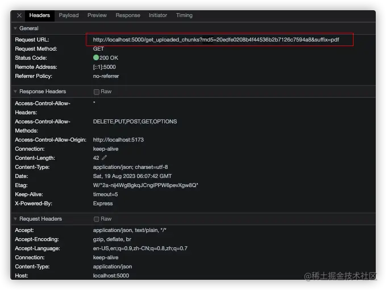Open the Headers tab
This screenshot has height=290, width=386.
[39, 15]
